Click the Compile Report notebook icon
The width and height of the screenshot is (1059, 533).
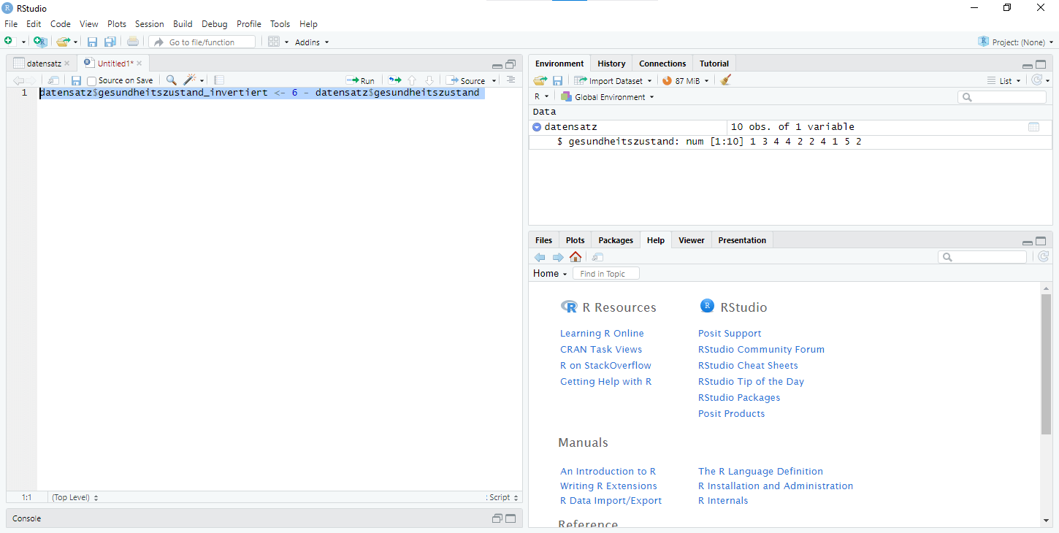pyautogui.click(x=219, y=80)
